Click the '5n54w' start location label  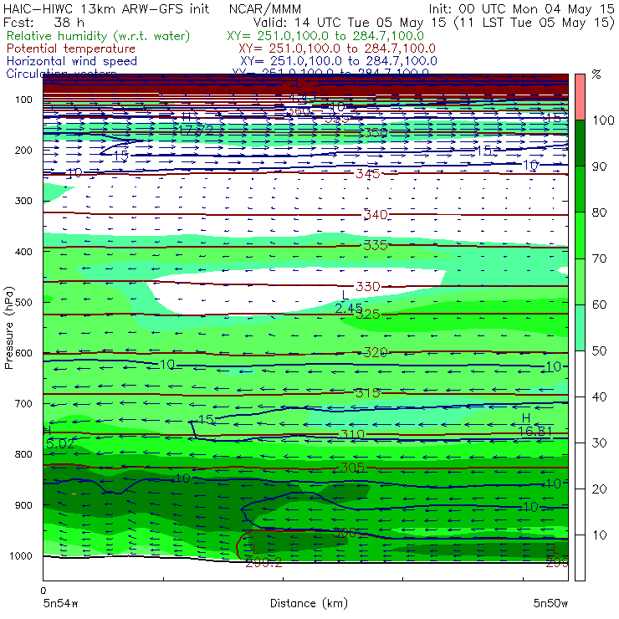(x=61, y=603)
